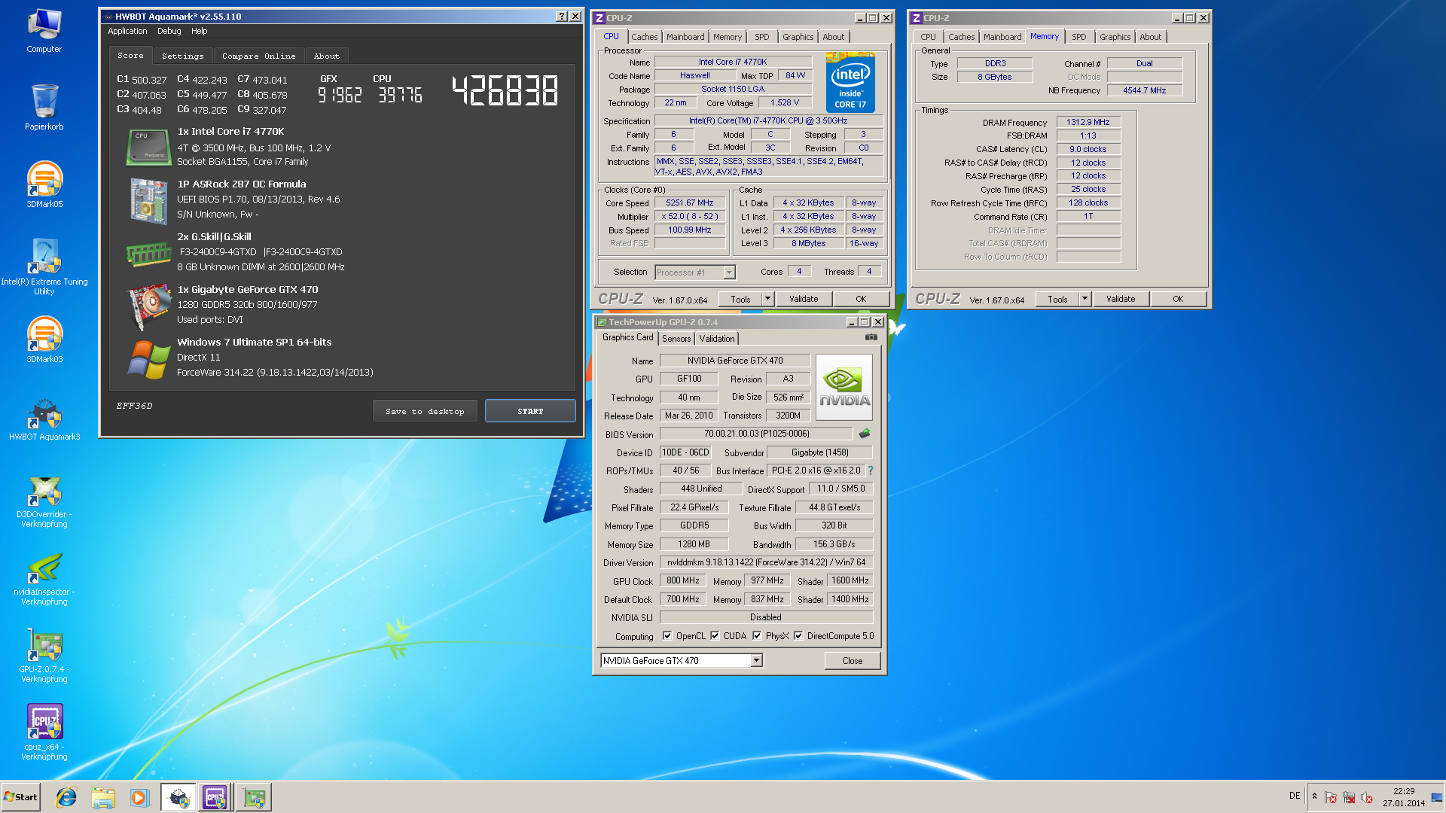Image resolution: width=1446 pixels, height=813 pixels.
Task: Open Caches tab in CPU-Z Memory window
Action: point(961,37)
